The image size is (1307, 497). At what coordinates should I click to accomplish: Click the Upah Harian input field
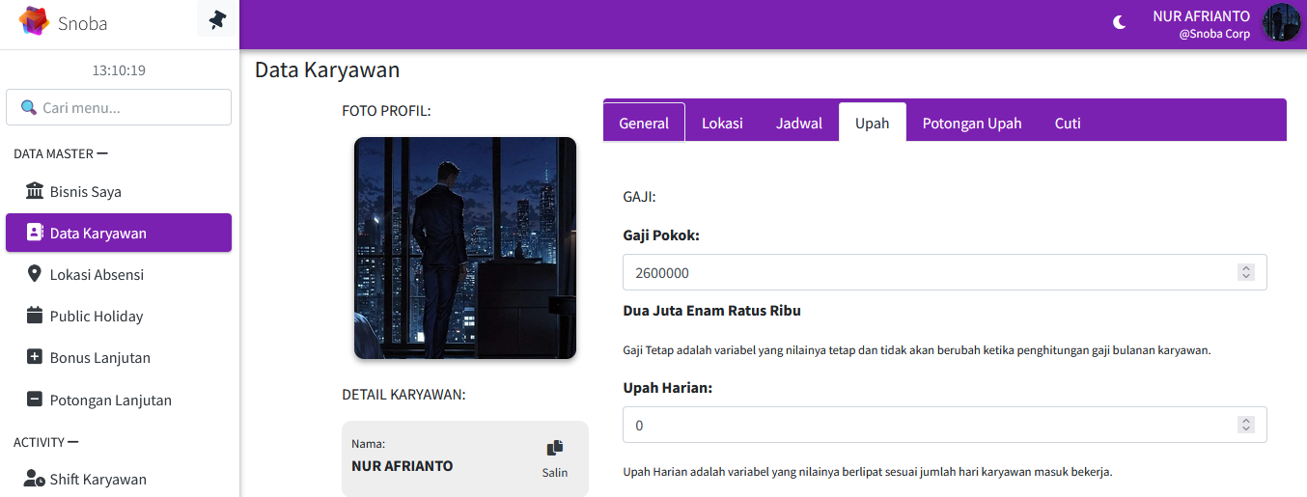[945, 425]
